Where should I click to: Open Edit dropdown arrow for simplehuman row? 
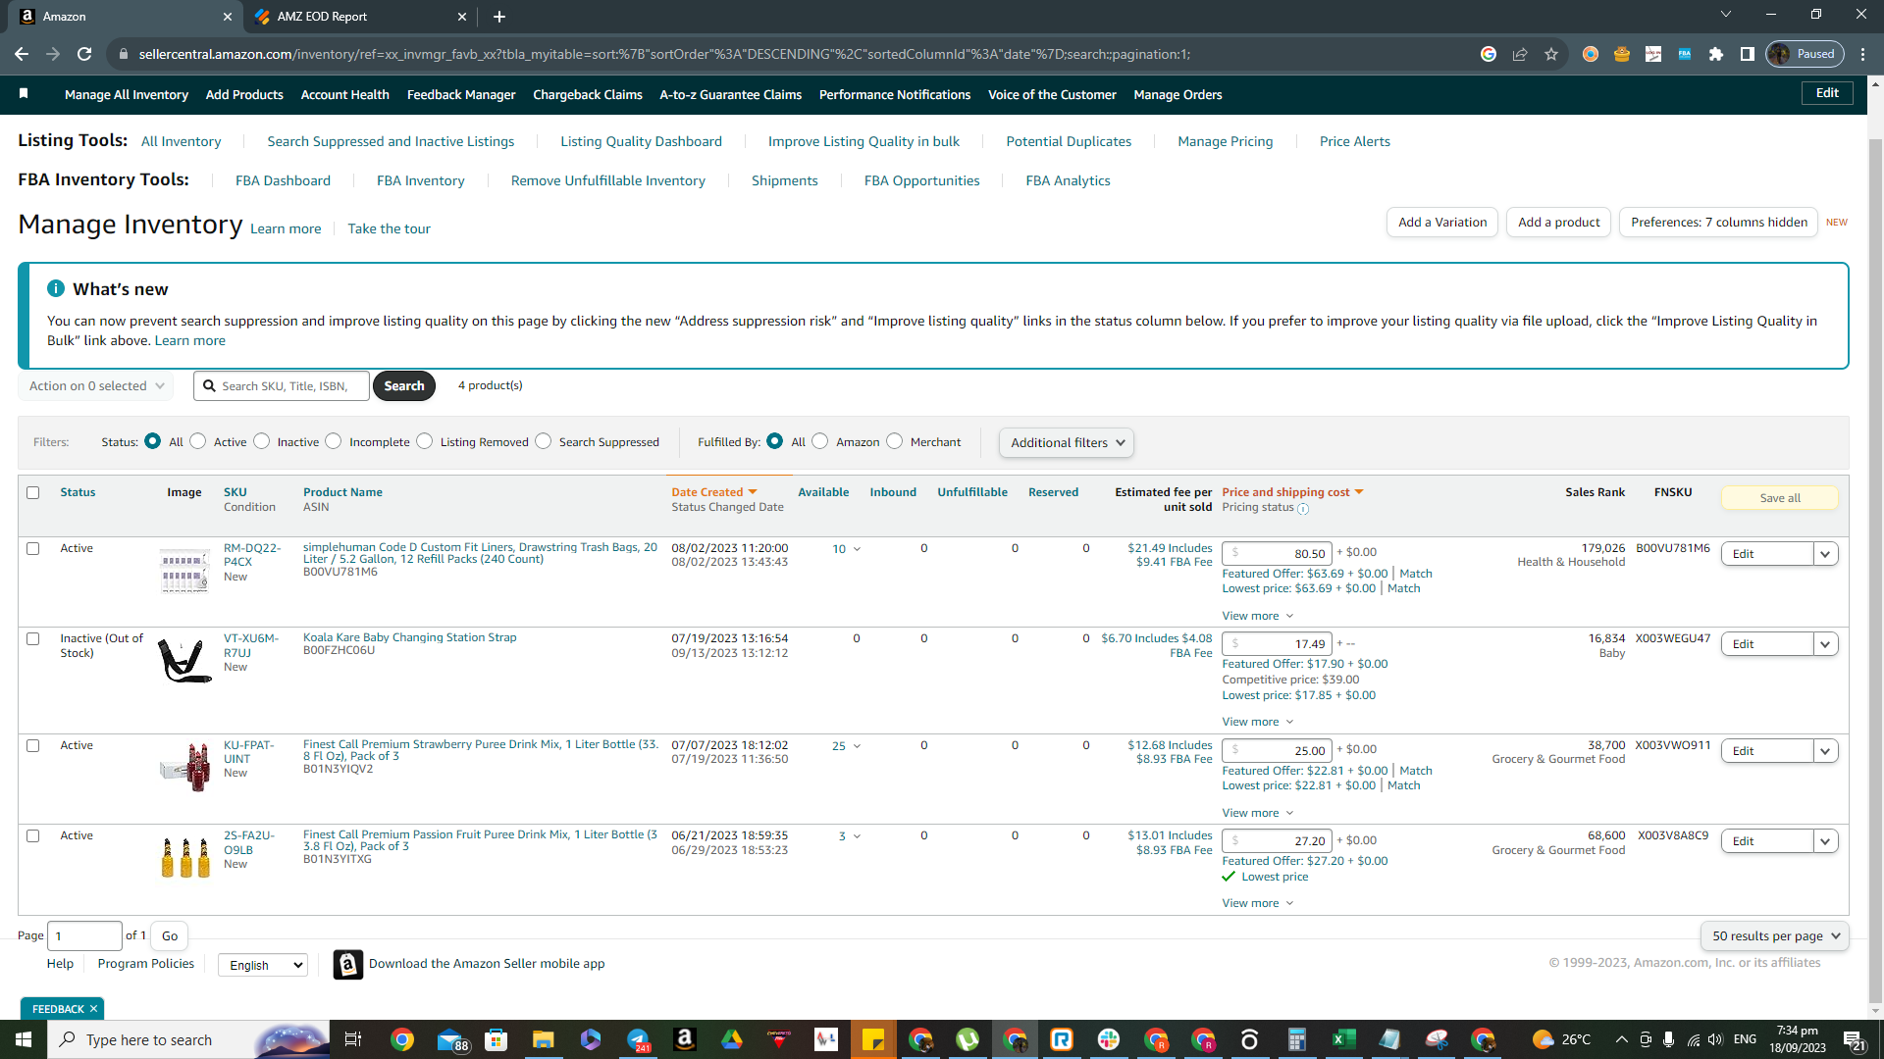click(x=1825, y=554)
